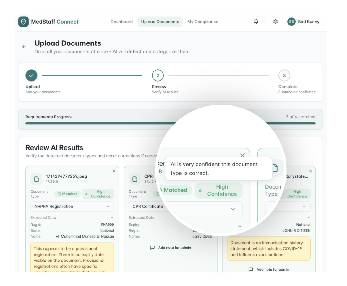
Task: Click note icon on immunisation card
Action: [251, 270]
